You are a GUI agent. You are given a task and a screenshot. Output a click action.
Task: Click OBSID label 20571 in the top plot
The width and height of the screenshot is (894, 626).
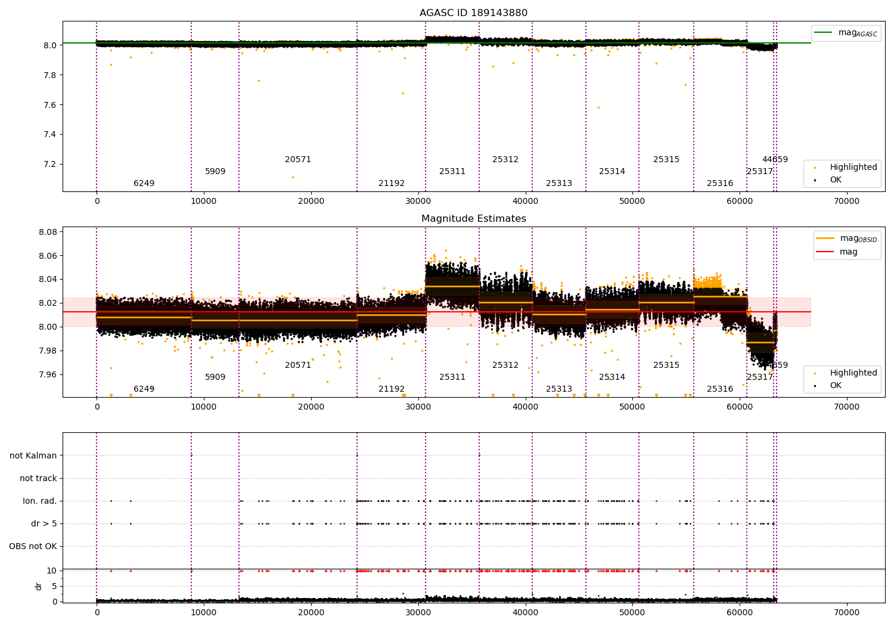point(298,160)
